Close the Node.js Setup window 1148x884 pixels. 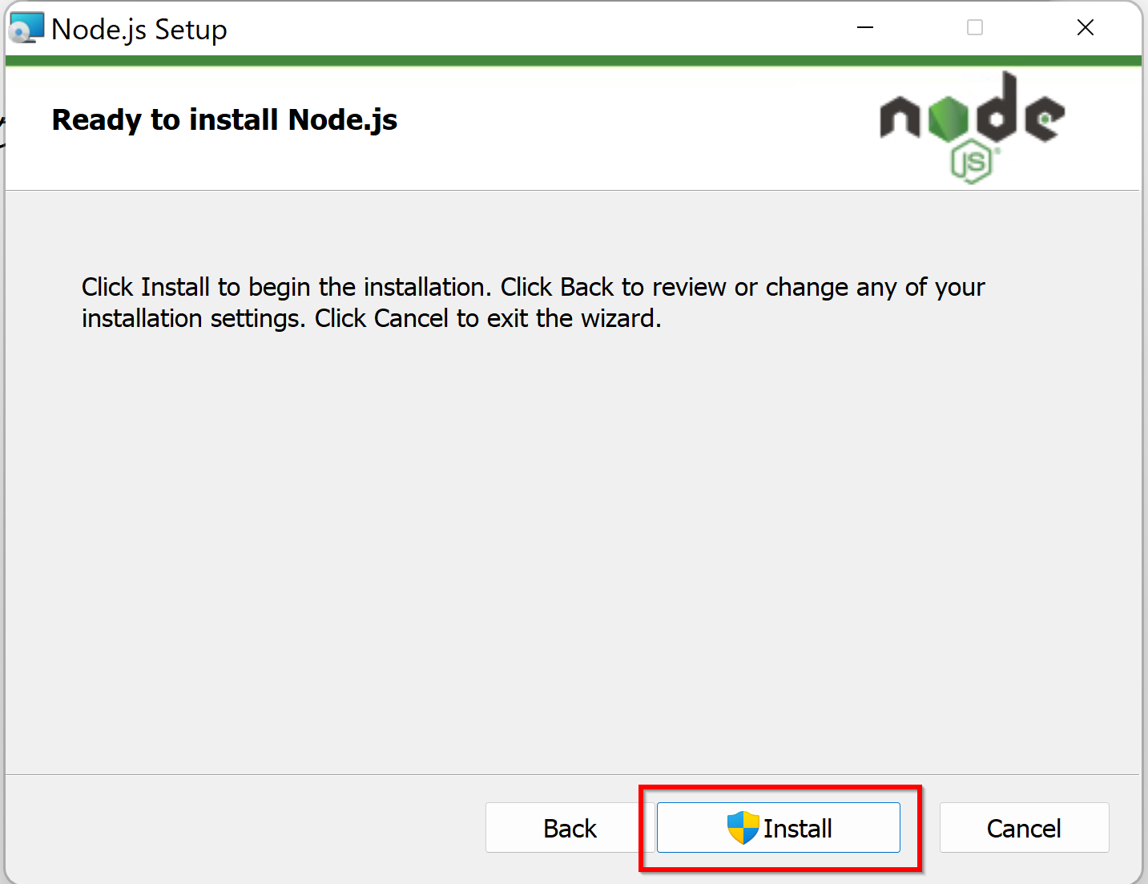1086,28
